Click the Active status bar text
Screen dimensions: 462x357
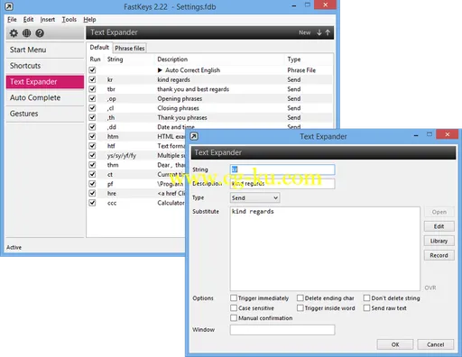pyautogui.click(x=14, y=247)
